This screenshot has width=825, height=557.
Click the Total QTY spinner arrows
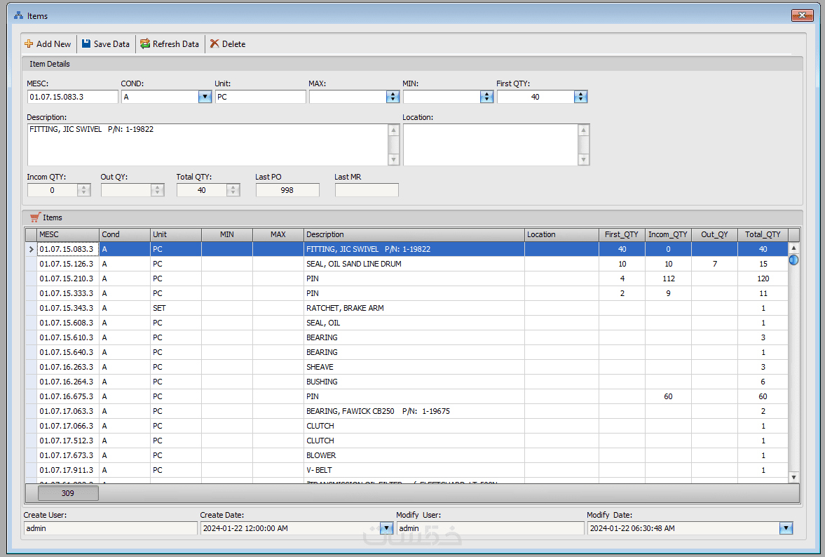pyautogui.click(x=233, y=190)
